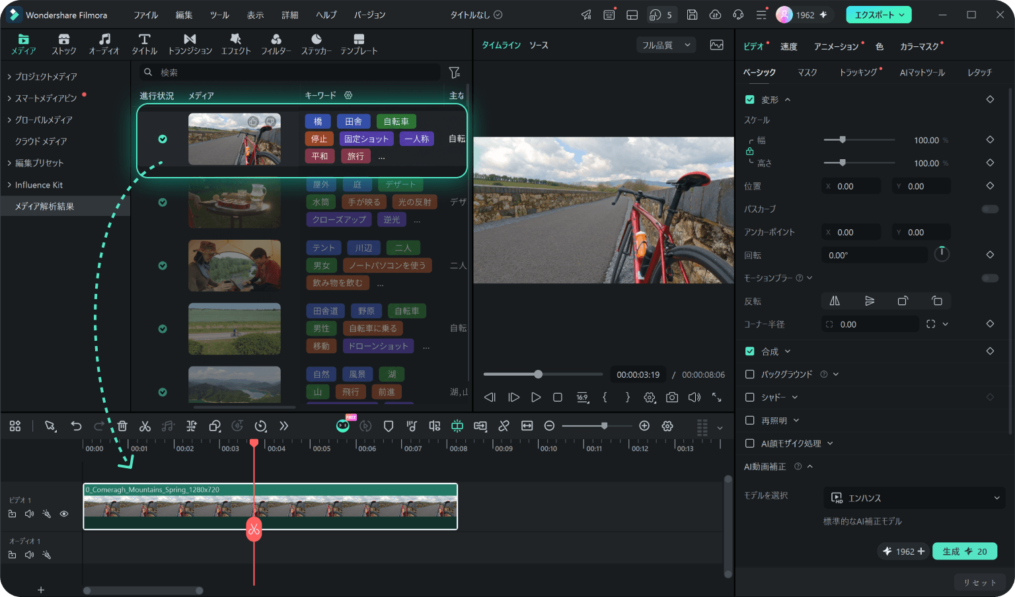The width and height of the screenshot is (1015, 597).
Task: Undo the last action with undo arrow
Action: coord(76,426)
